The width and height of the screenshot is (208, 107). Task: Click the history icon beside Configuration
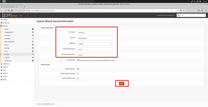pyautogui.click(x=33, y=32)
